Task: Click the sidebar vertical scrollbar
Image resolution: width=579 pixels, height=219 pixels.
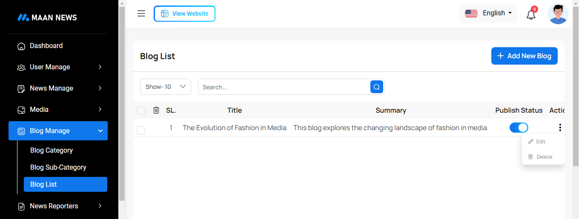Action: [x=122, y=102]
